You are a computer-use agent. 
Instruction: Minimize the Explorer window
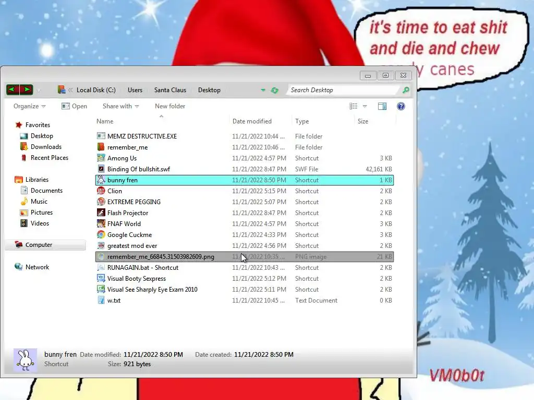pyautogui.click(x=368, y=76)
